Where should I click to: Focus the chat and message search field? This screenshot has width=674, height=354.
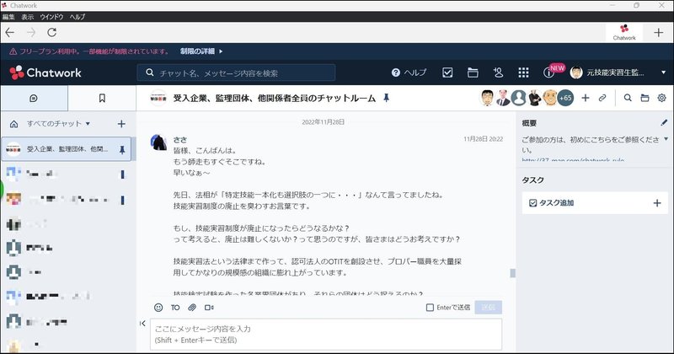pyautogui.click(x=236, y=72)
